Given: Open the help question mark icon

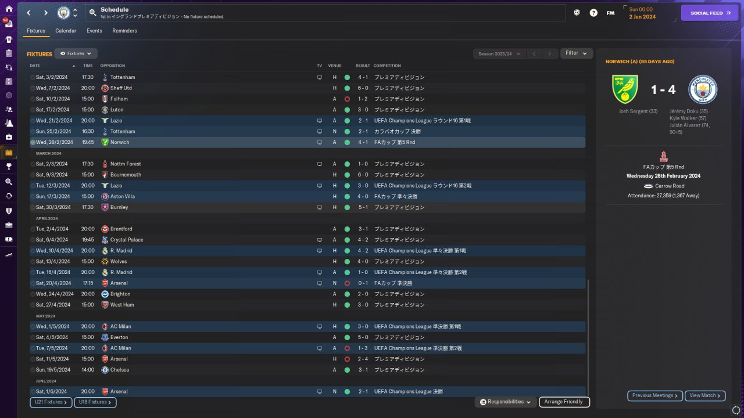Looking at the screenshot, I should (x=593, y=13).
